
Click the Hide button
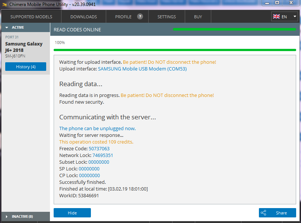click(x=72, y=213)
